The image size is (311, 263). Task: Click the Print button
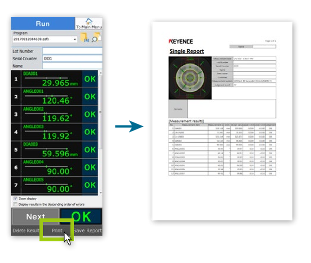click(57, 230)
